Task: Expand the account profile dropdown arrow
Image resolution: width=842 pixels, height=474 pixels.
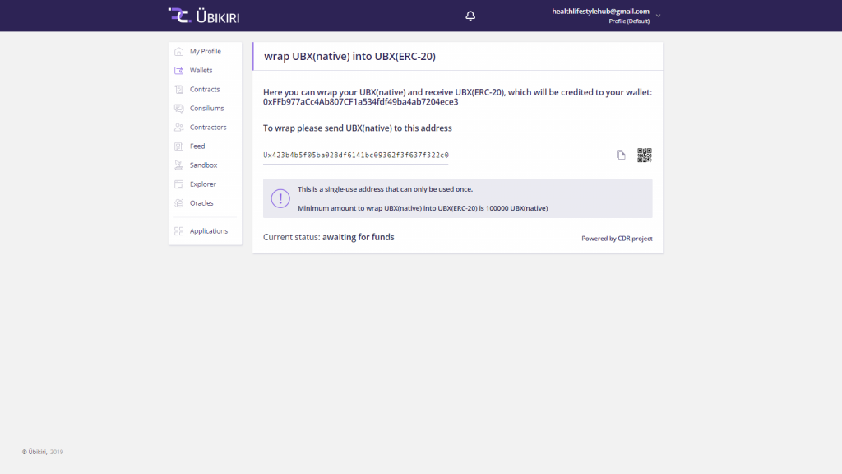Action: click(658, 16)
